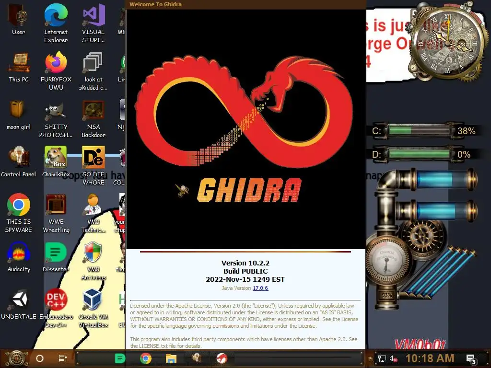Click the D: drive 0% usage bar
Screen dimensions: 491x368
(420, 154)
